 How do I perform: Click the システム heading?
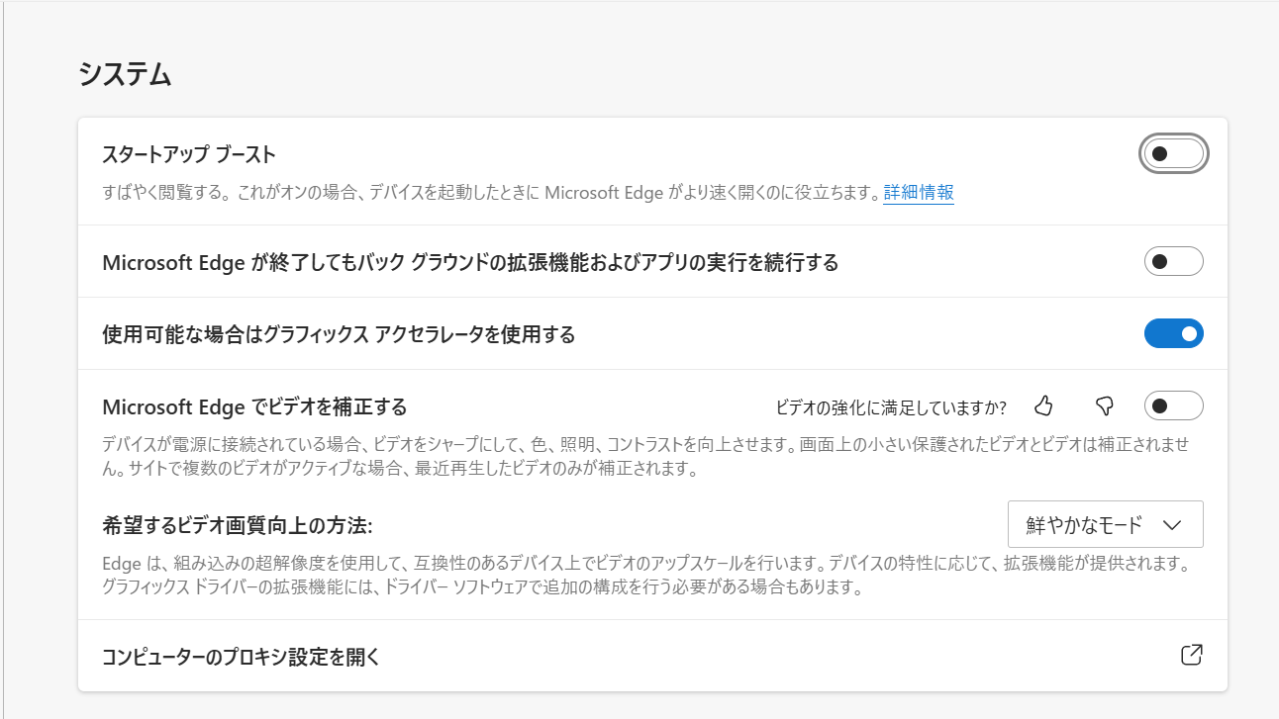(x=125, y=74)
